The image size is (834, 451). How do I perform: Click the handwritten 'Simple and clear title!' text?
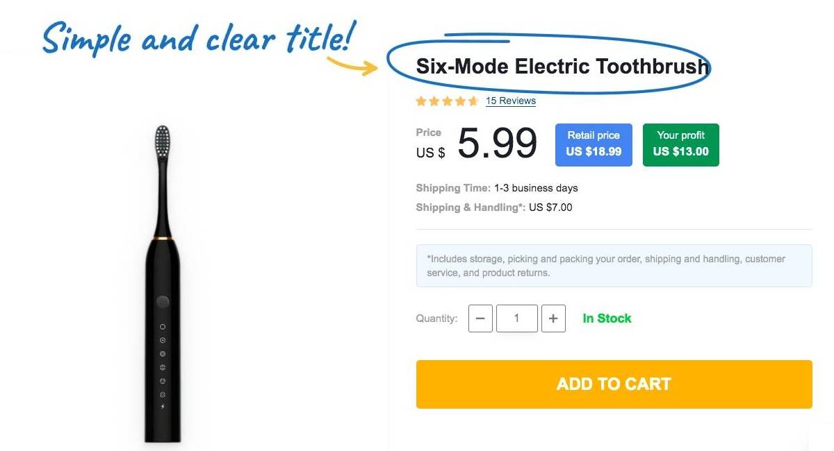point(199,38)
